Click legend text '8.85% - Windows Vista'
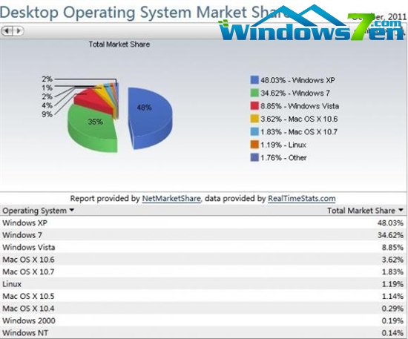408x339 pixels. tap(300, 106)
